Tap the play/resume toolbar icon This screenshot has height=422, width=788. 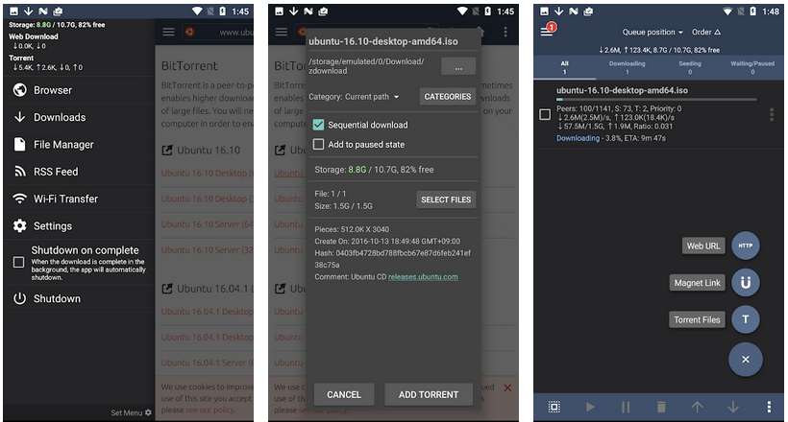click(590, 407)
